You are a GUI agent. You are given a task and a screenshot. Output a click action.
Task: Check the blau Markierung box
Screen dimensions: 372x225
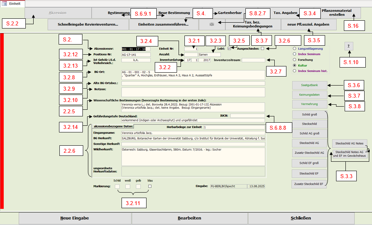[150, 187]
